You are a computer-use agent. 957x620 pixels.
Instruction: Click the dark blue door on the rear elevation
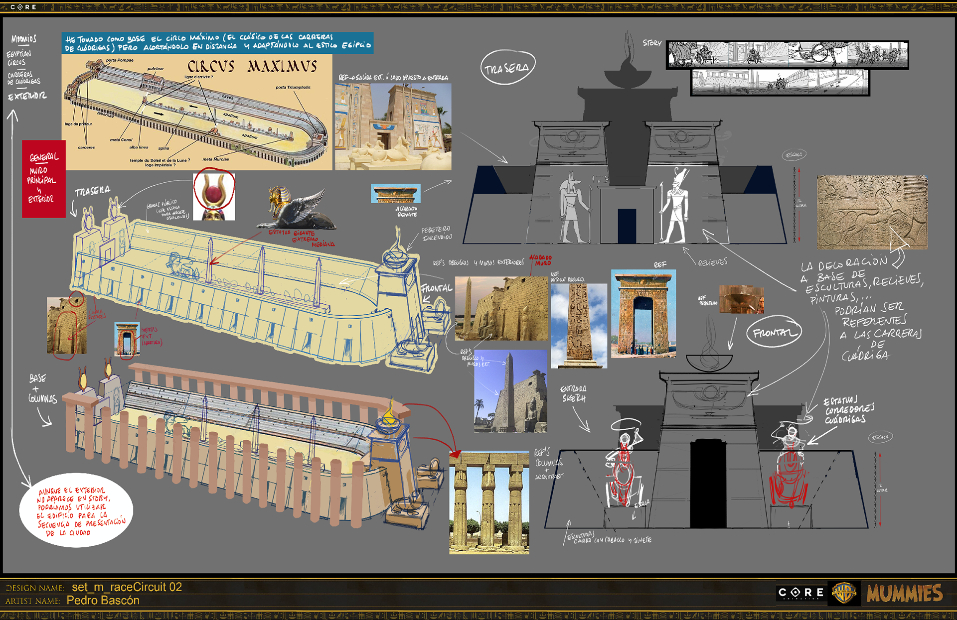pyautogui.click(x=627, y=226)
